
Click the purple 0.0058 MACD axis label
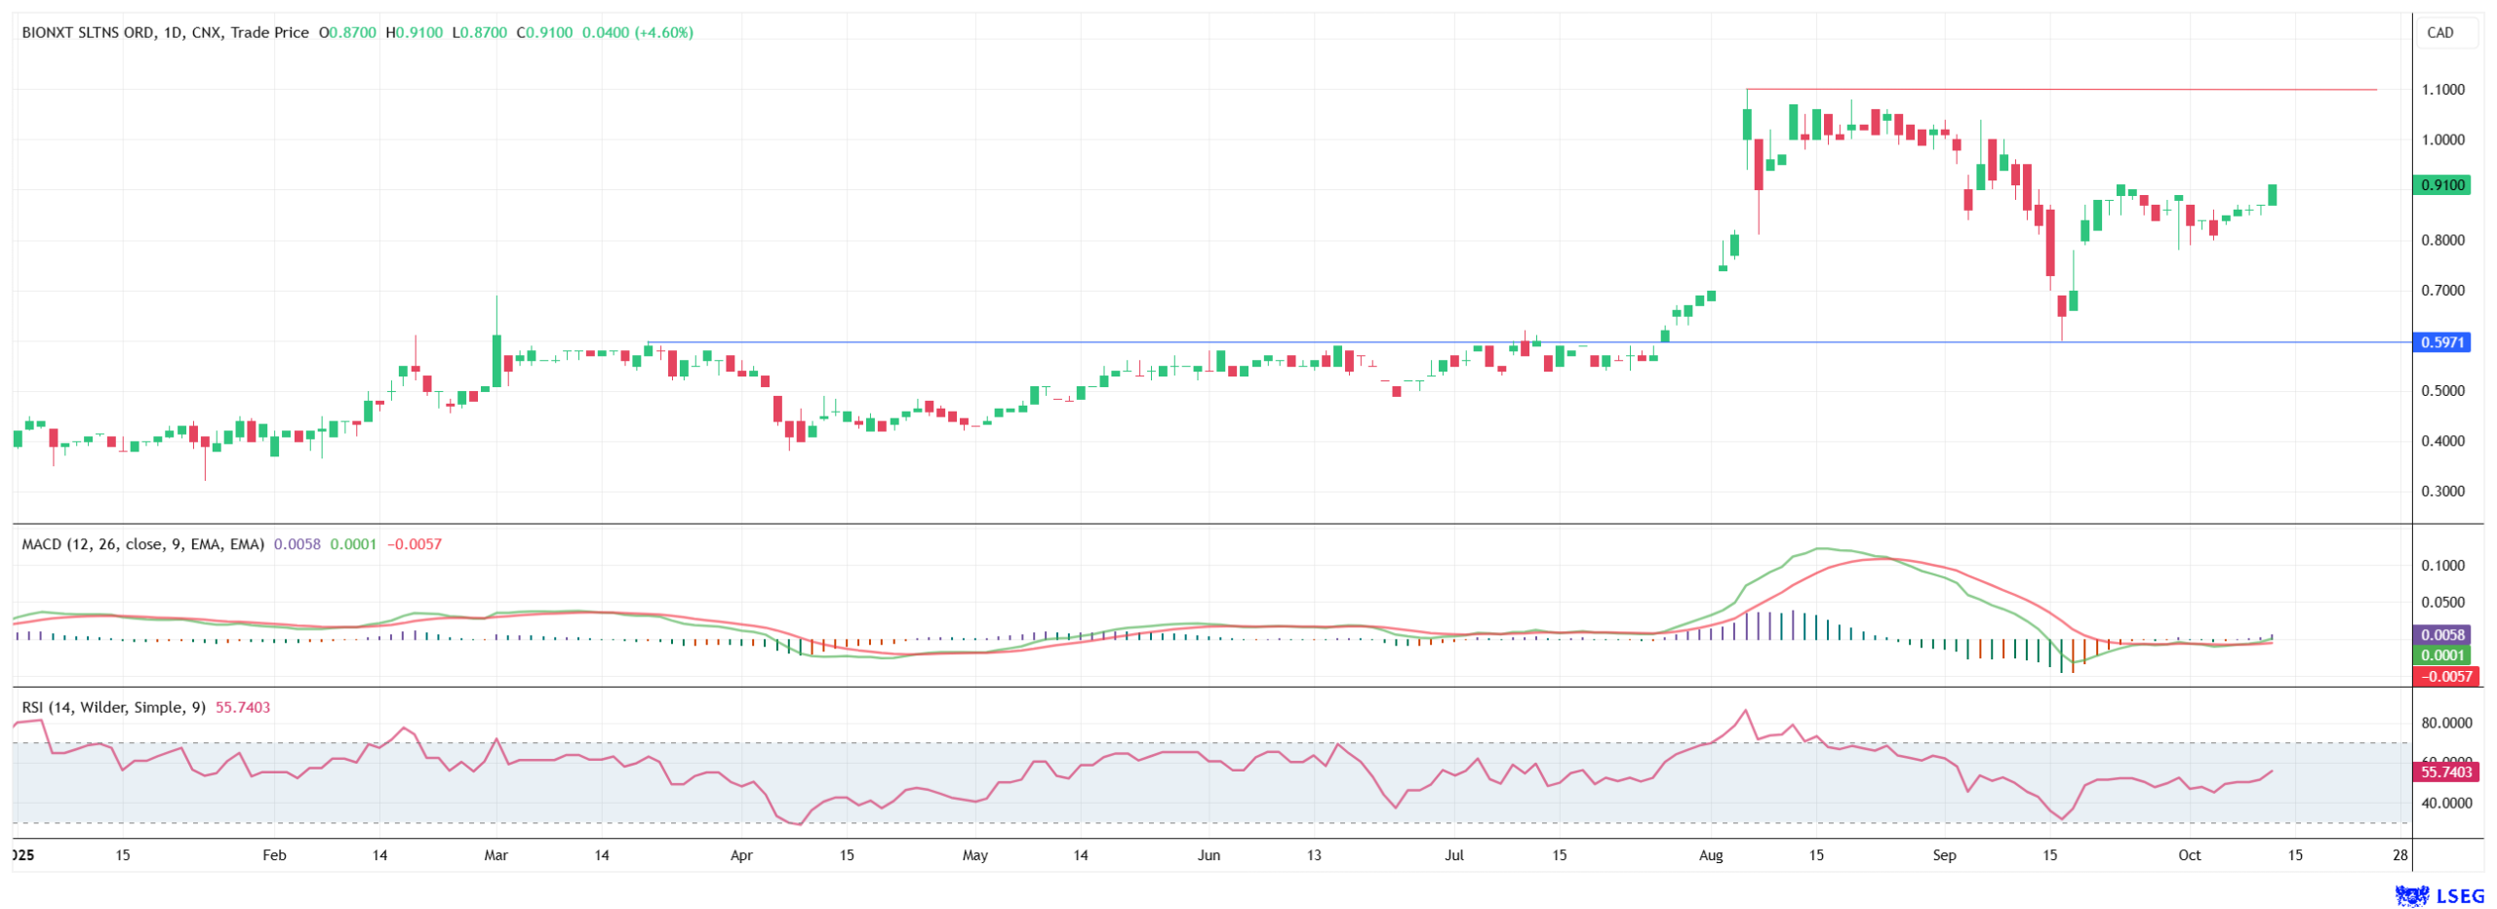click(x=2440, y=634)
